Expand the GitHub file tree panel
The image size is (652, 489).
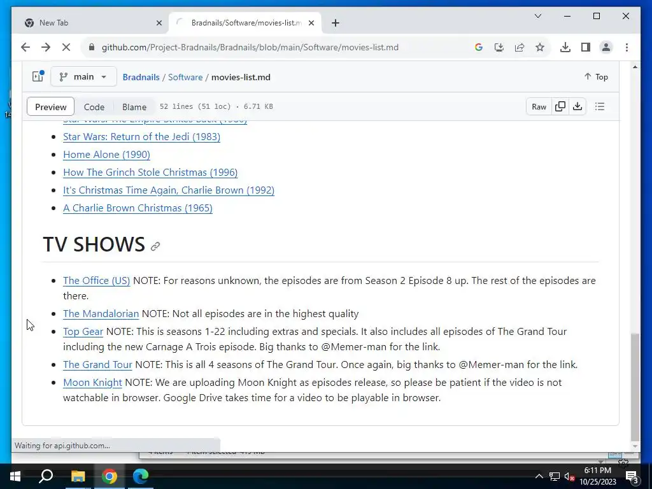pyautogui.click(x=38, y=76)
